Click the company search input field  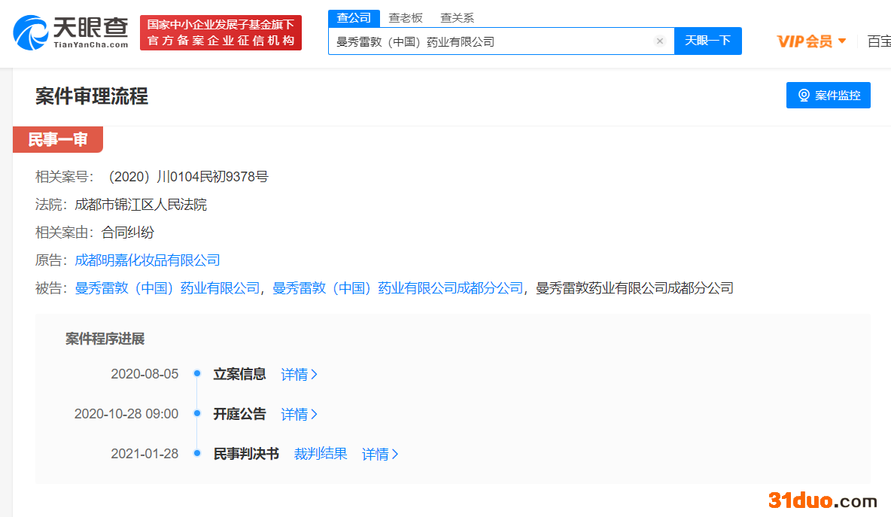pyautogui.click(x=489, y=41)
